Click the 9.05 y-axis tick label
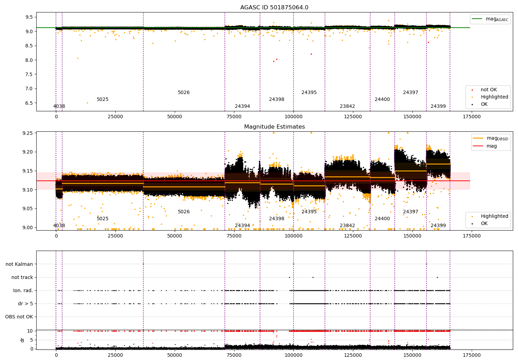This screenshot has width=518, height=363. click(x=28, y=209)
